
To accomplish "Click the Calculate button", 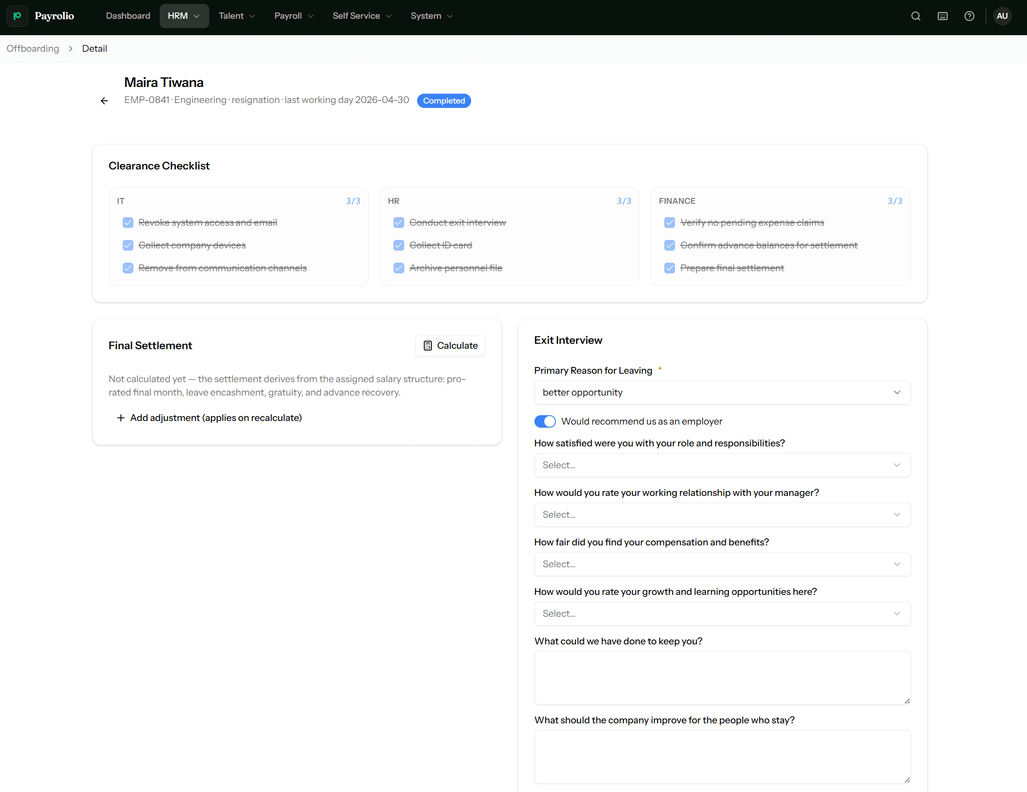I will coord(450,346).
